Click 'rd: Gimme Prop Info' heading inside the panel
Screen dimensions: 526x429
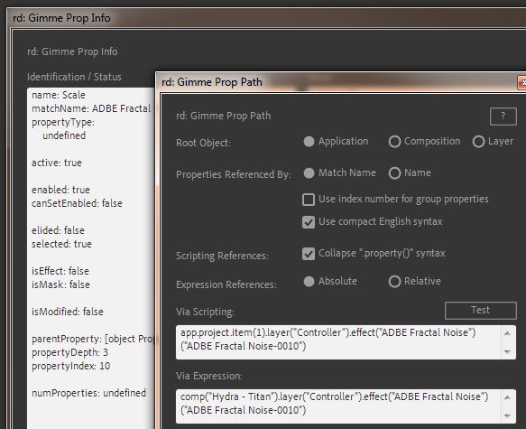pyautogui.click(x=72, y=51)
